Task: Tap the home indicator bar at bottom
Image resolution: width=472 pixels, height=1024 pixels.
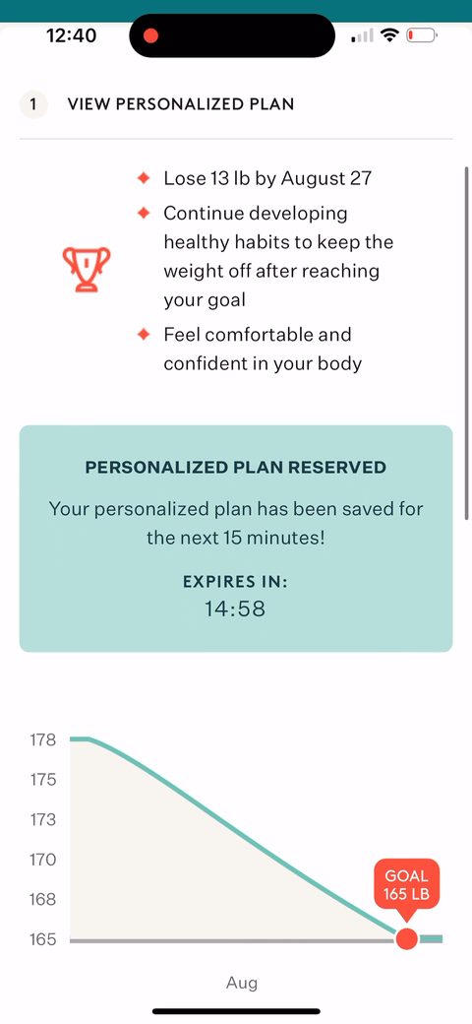Action: tap(236, 1011)
